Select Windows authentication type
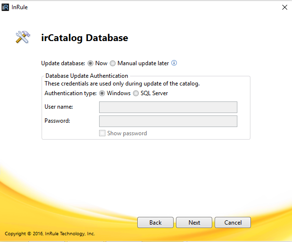This screenshot has width=292, height=242. 102,93
